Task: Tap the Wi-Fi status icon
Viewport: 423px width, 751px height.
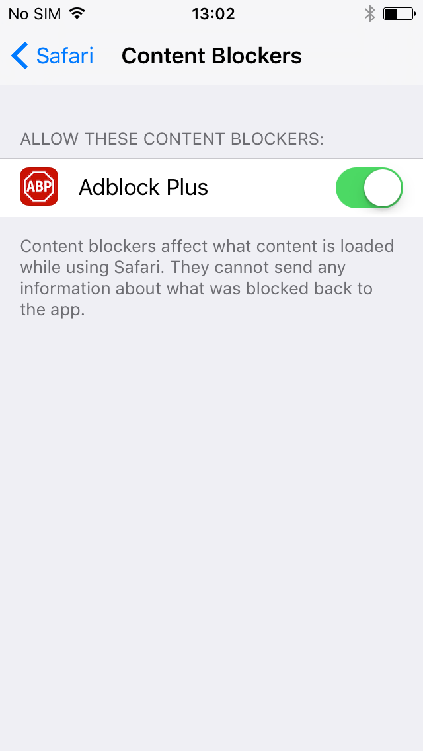Action: (76, 13)
